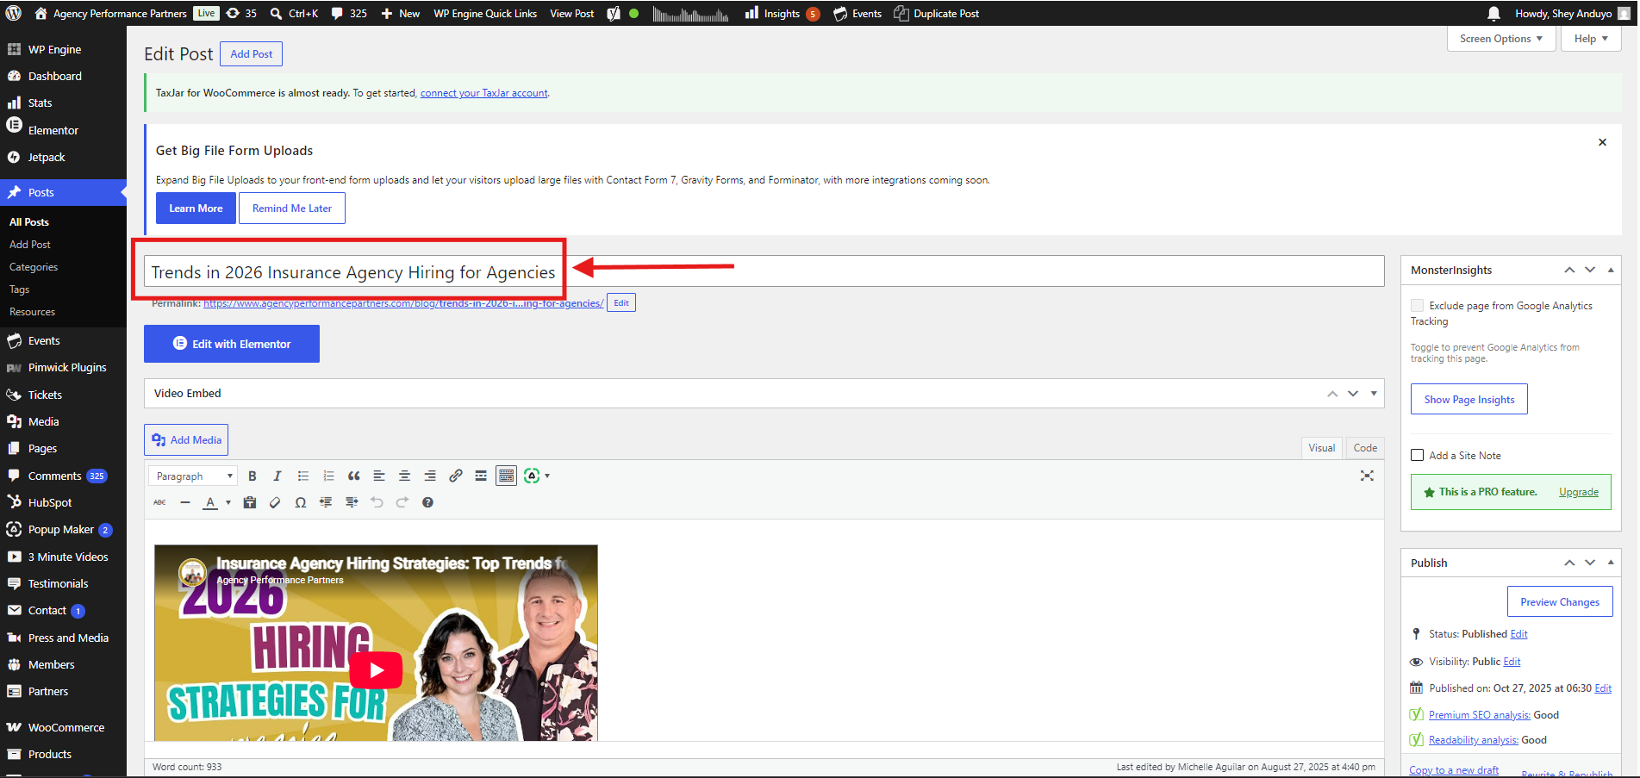Center-align text in the editor
This screenshot has height=778, width=1640.
(x=404, y=476)
